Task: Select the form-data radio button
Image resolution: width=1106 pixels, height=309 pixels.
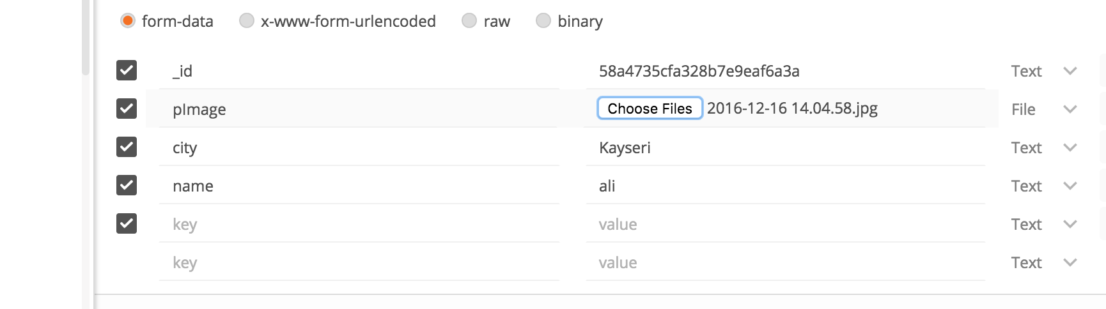Action: [x=128, y=21]
